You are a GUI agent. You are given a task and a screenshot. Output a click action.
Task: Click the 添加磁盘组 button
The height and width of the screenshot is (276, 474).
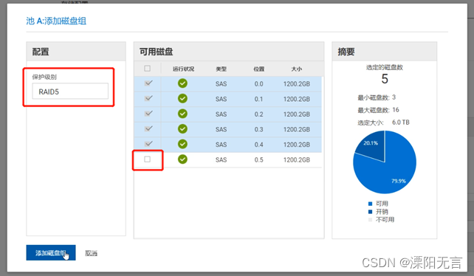point(51,252)
